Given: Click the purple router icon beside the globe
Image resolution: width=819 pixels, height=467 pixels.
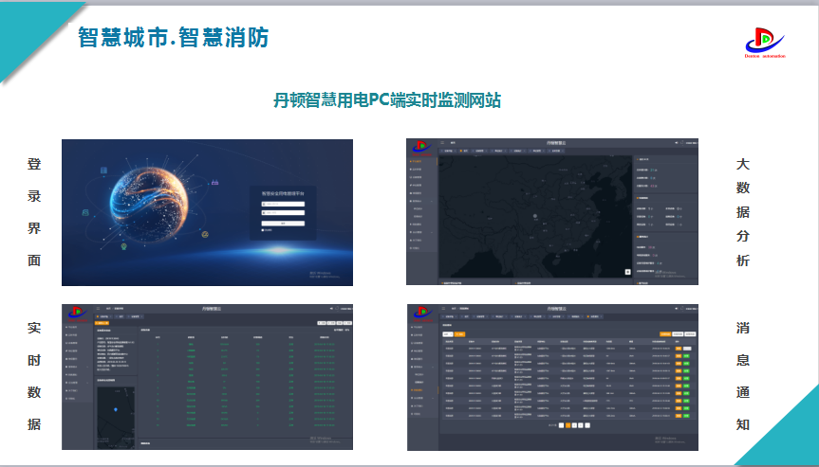Looking at the screenshot, I should 215,183.
